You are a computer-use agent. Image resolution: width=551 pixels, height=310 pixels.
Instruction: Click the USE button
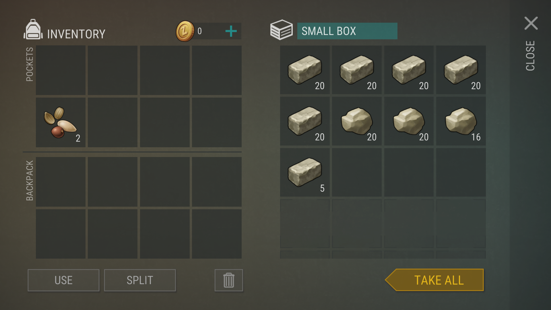pos(63,280)
